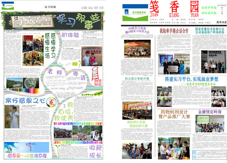This screenshot has height=163, width=227.
Task: Click the 感恩是一种生活态度 banner image
Action: point(27,150)
